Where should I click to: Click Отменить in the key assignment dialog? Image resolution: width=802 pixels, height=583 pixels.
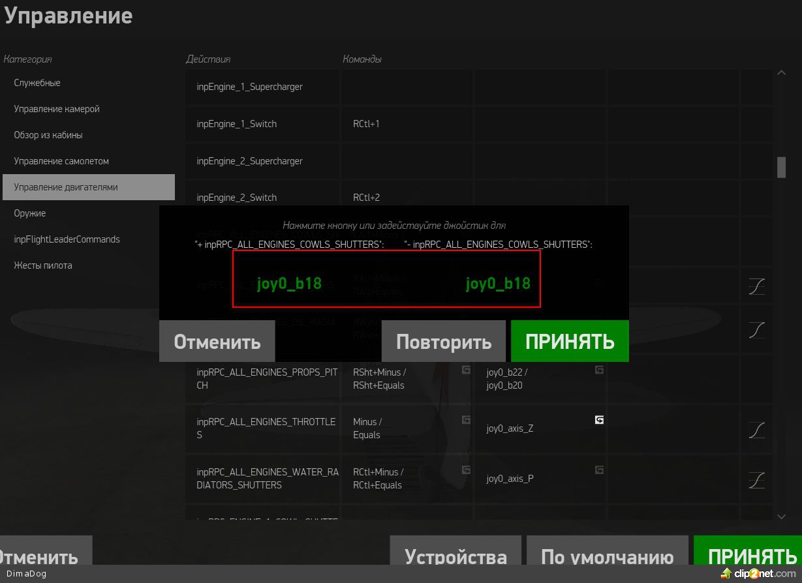pos(217,341)
